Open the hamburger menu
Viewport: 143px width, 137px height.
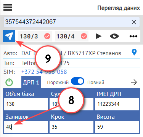[8, 8]
